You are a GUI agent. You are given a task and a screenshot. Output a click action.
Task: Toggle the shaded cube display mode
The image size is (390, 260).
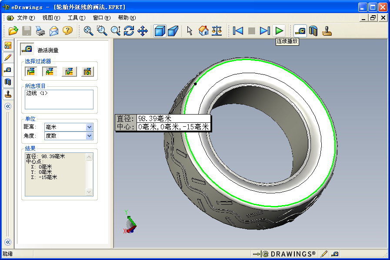[160, 31]
